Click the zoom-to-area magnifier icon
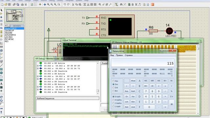210x118 pixels. (59, 5)
